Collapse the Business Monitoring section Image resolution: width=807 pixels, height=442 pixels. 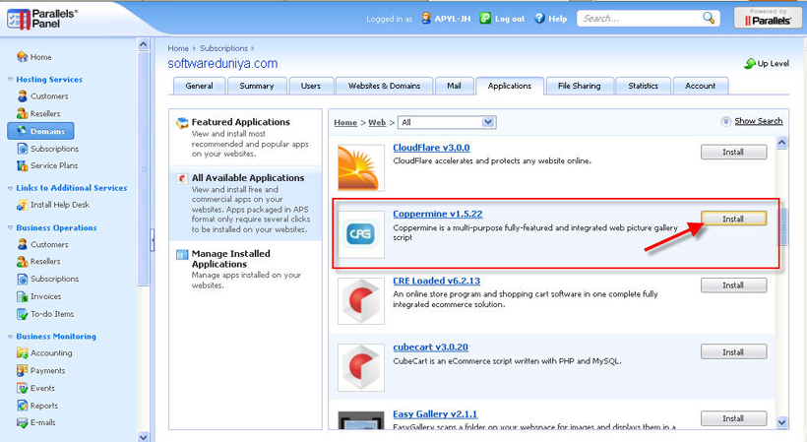[x=10, y=336]
